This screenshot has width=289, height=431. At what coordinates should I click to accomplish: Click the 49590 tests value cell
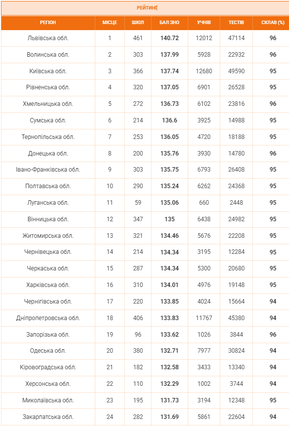[236, 71]
